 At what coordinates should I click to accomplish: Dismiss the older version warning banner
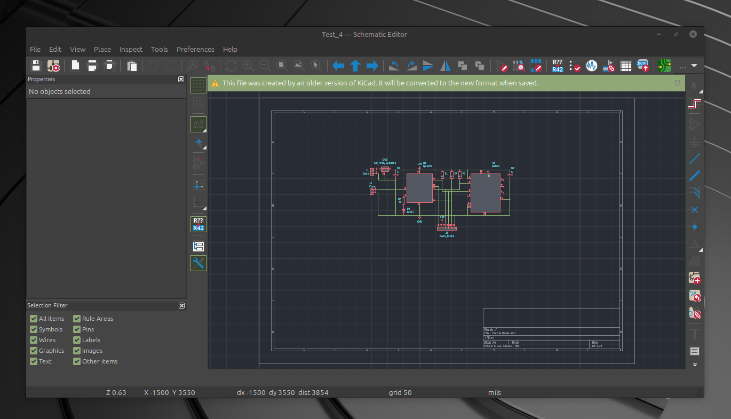(678, 83)
